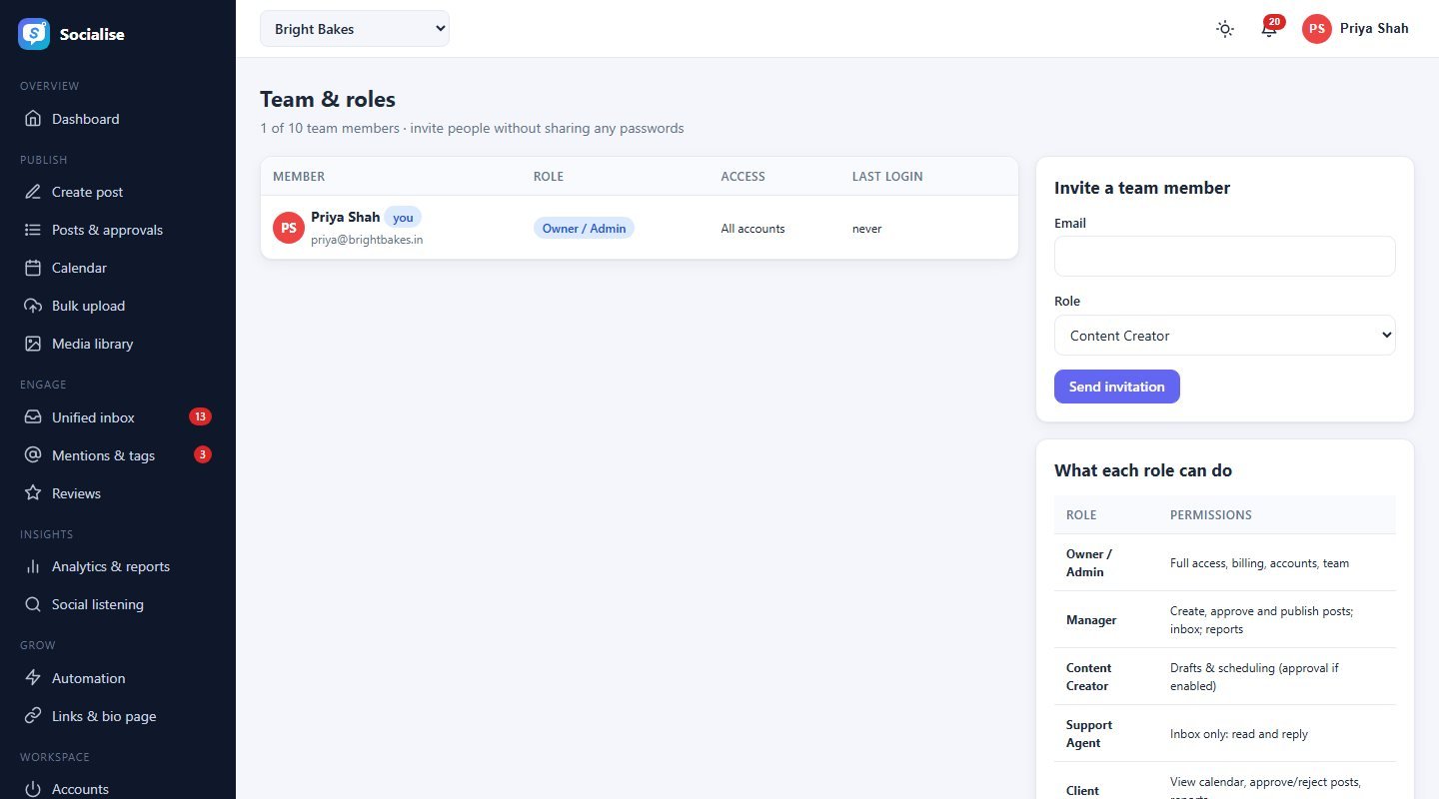Click the Bulk upload cloud icon
This screenshot has width=1439, height=799.
pos(33,306)
